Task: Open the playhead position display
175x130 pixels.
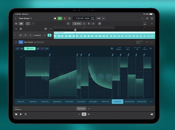Action: tap(84, 18)
